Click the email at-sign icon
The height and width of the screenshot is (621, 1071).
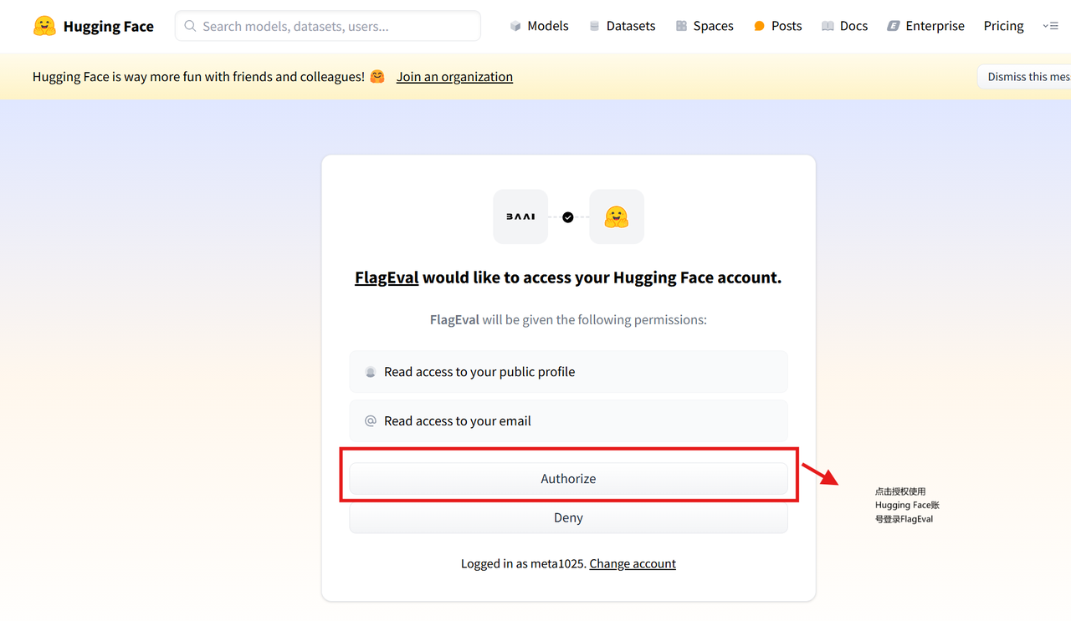(371, 421)
